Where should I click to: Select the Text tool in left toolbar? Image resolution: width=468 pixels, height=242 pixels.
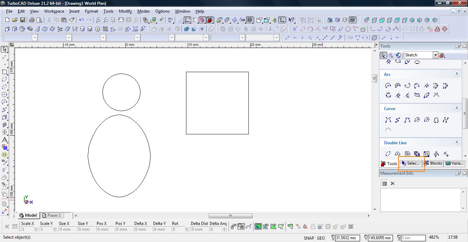(4, 140)
